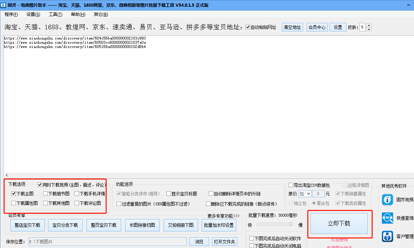Enable 下载评论图 checkbox
Screen dimensions: 414x248
[77, 203]
